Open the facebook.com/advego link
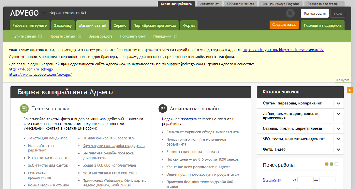The image size is (355, 189). coord(41,75)
